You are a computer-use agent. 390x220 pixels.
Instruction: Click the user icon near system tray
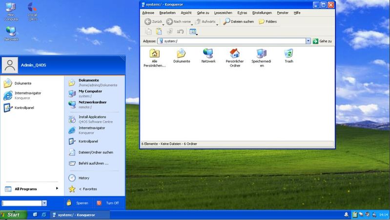(346, 215)
